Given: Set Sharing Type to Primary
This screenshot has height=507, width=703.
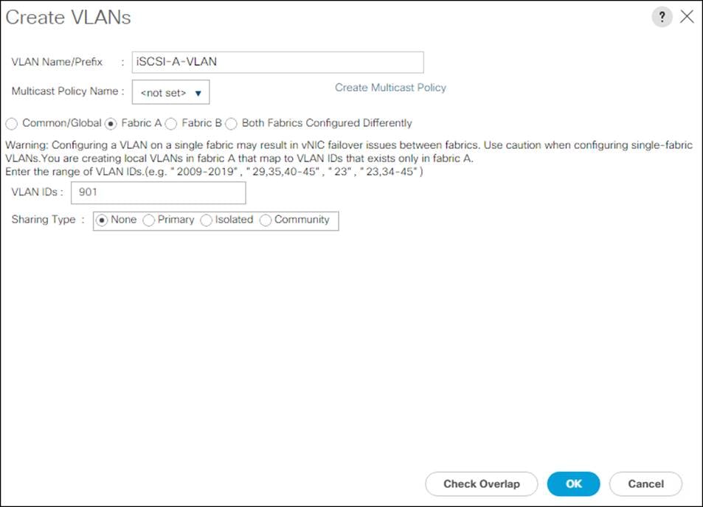Looking at the screenshot, I should (x=148, y=220).
